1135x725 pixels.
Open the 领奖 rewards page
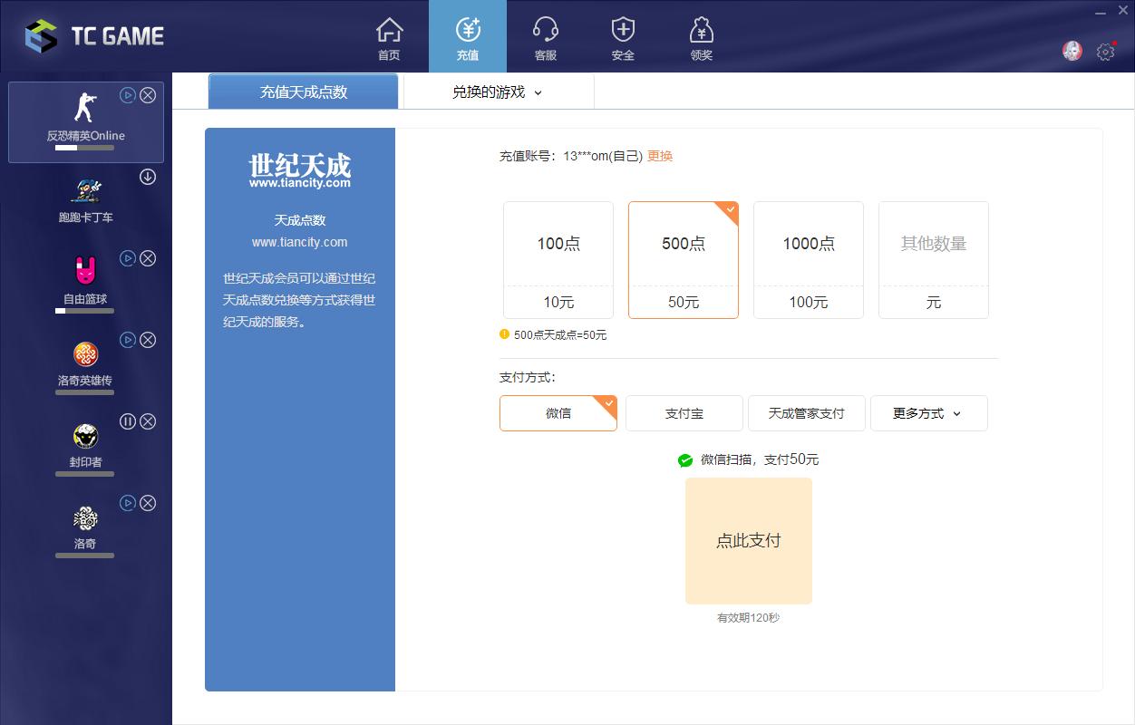pyautogui.click(x=701, y=36)
